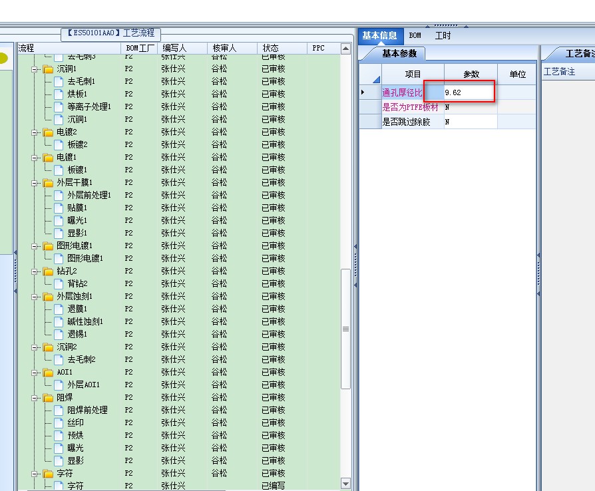Click document icon beside 显影1
The height and width of the screenshot is (491, 595).
[59, 233]
